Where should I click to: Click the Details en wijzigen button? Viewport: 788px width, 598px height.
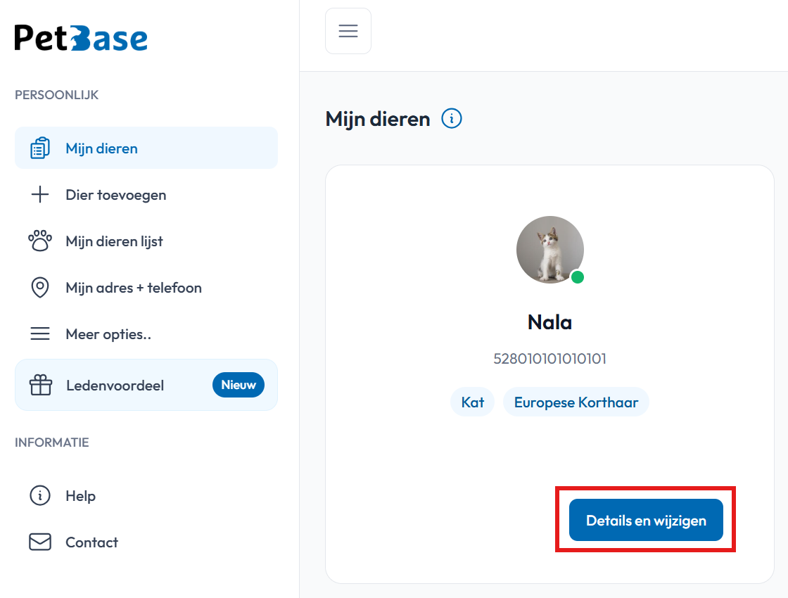(x=646, y=520)
